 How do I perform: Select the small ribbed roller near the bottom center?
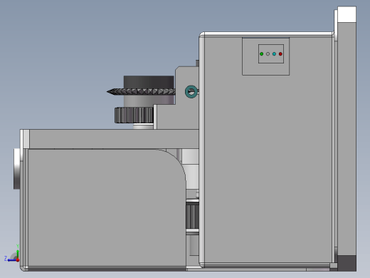(192, 216)
